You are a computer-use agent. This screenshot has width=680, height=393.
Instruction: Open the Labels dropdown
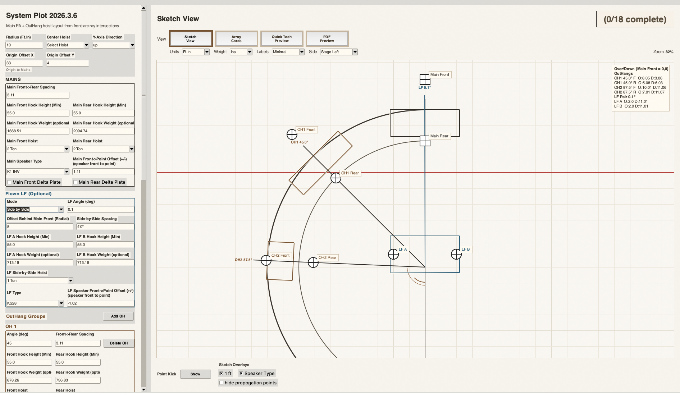point(288,52)
